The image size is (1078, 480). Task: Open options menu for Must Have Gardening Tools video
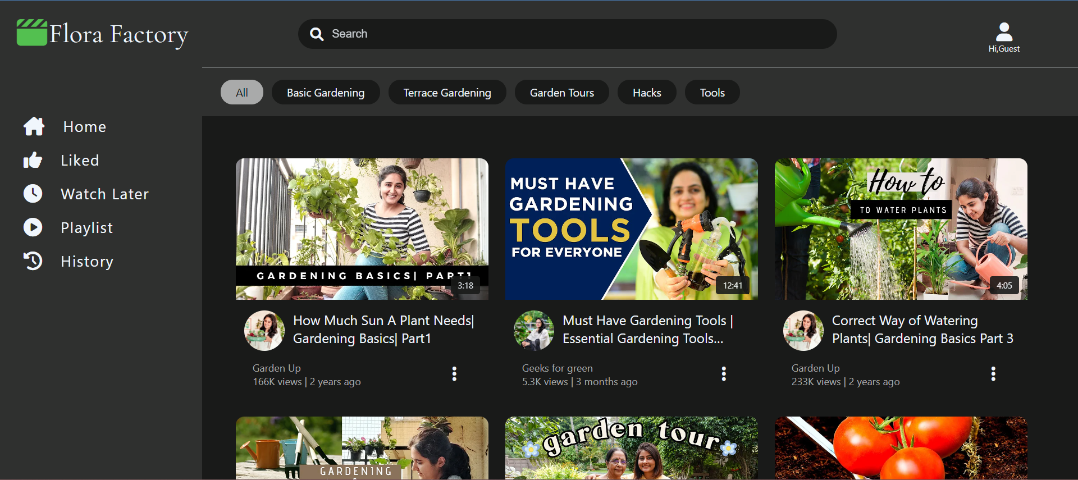pos(724,374)
